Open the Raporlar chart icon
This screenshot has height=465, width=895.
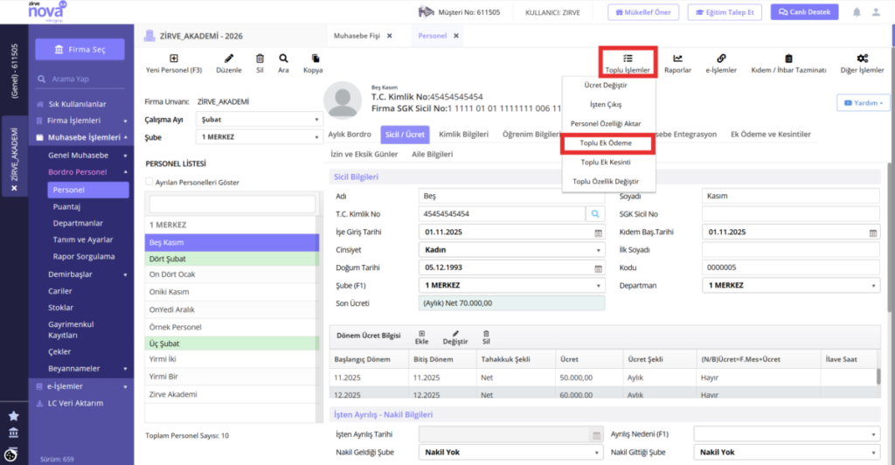point(677,59)
